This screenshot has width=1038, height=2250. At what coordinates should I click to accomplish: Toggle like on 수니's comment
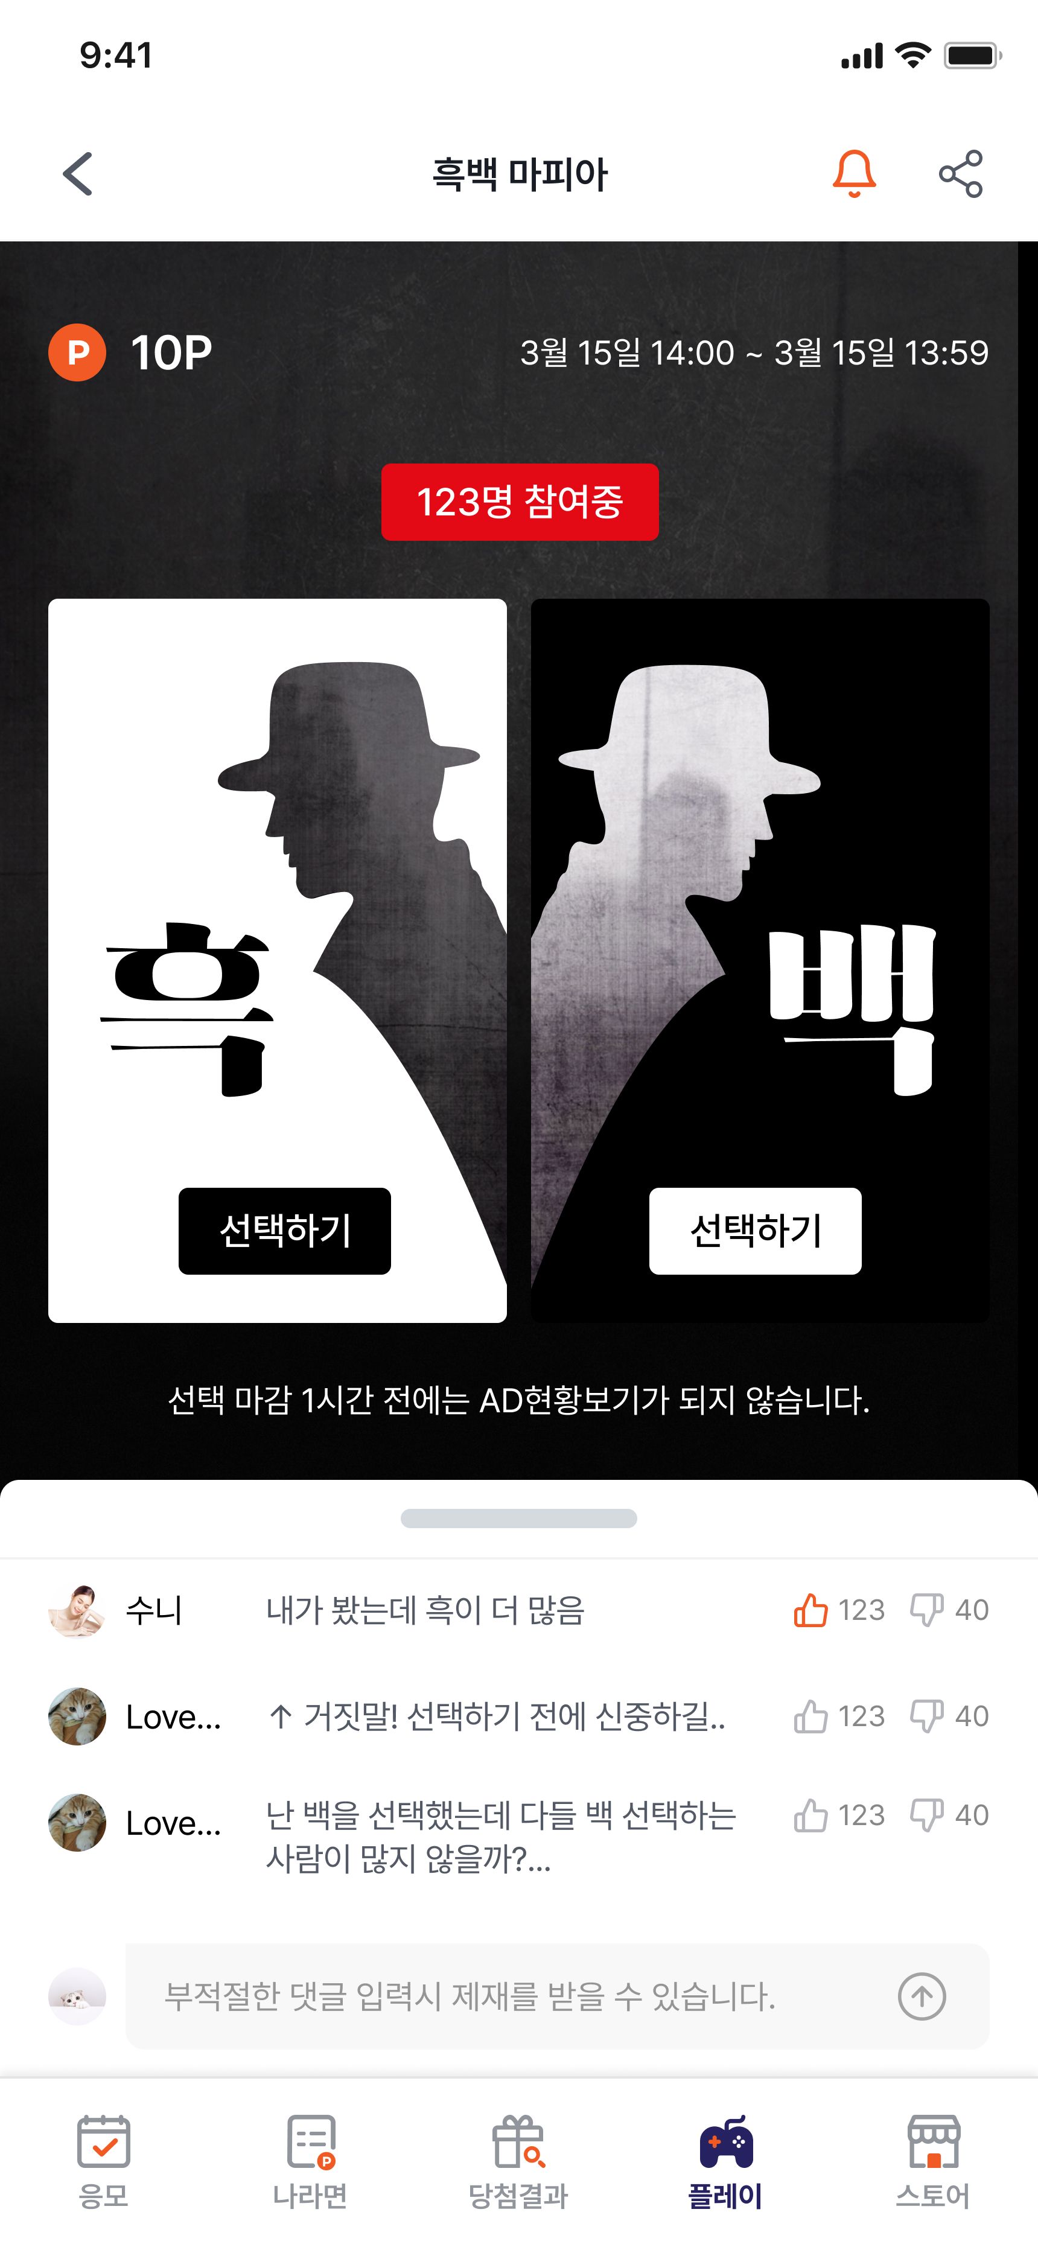810,1610
